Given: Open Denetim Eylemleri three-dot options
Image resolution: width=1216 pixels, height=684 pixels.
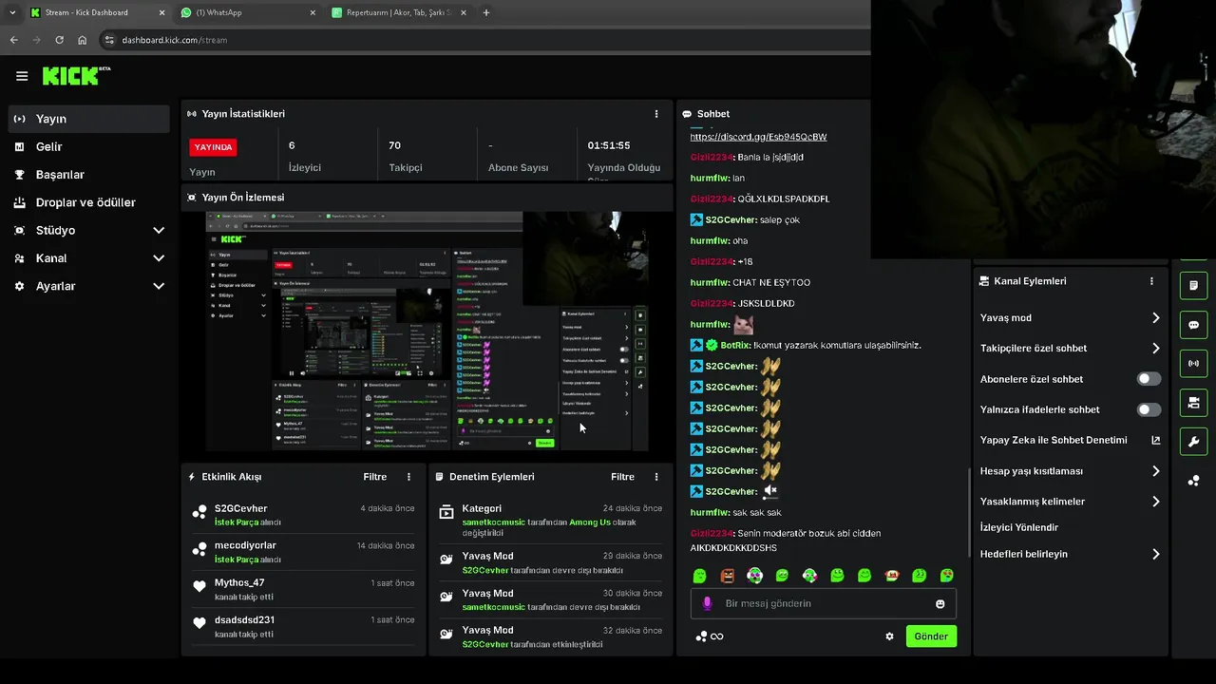Looking at the screenshot, I should click(x=656, y=477).
